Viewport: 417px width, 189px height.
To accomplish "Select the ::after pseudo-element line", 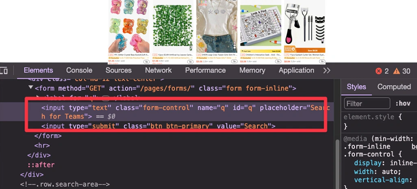I will (41, 165).
